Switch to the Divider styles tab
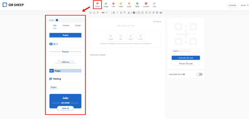Image resolution: width=249 pixels, height=119 pixels. tap(78, 25)
